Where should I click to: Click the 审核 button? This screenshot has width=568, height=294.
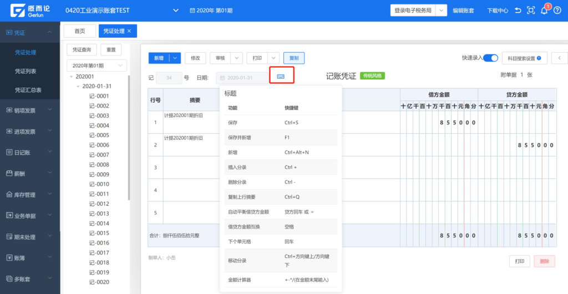click(220, 58)
